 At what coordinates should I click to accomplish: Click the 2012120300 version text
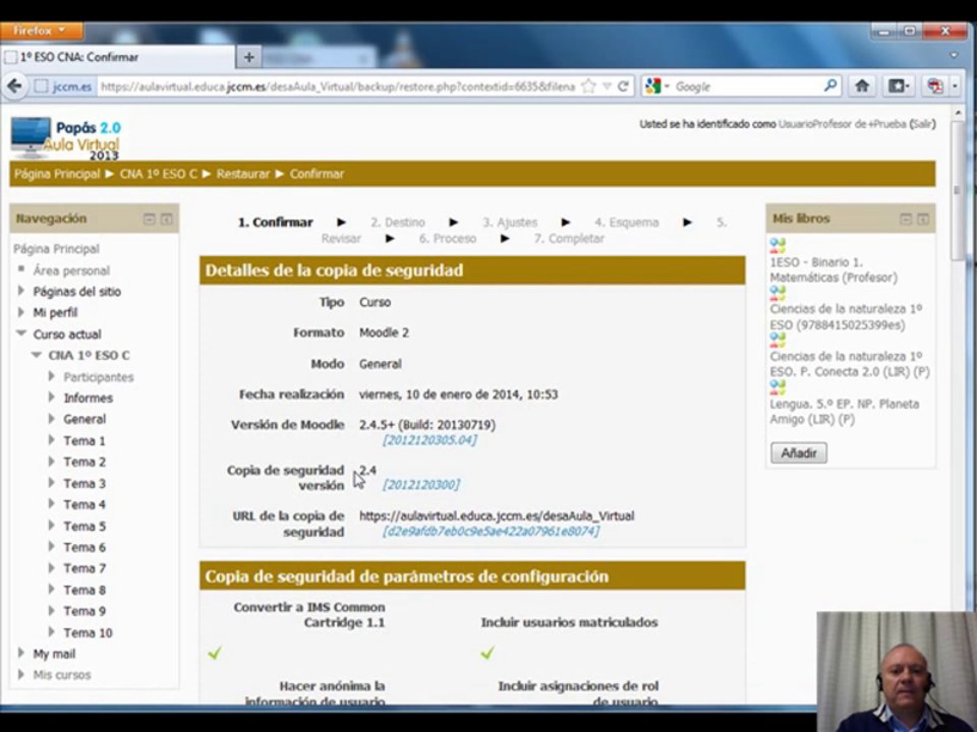click(421, 485)
